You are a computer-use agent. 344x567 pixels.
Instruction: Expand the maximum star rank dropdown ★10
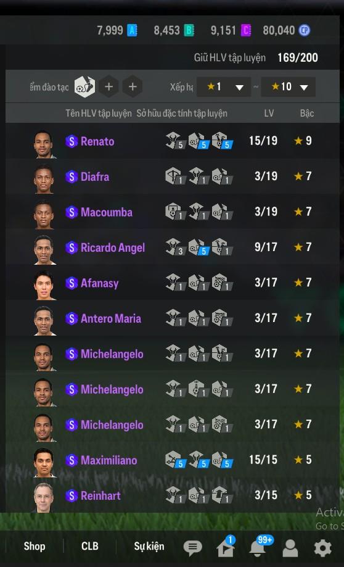click(x=288, y=87)
